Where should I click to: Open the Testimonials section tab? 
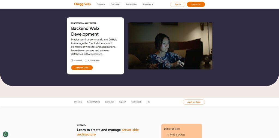(136, 102)
